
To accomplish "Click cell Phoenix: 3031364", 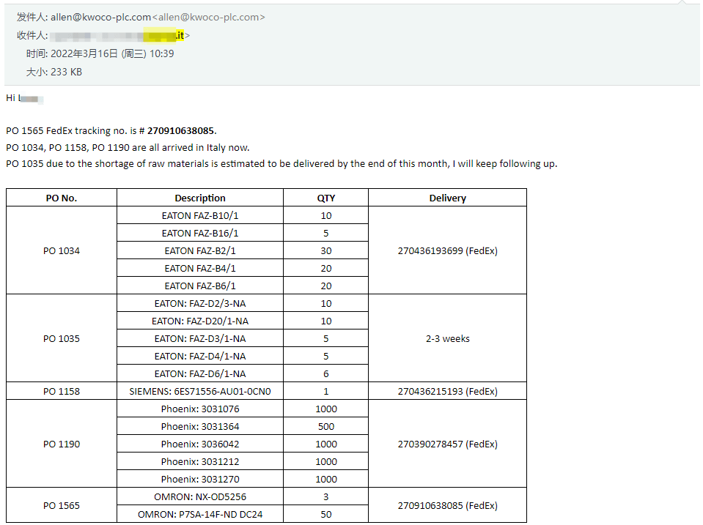I will [x=200, y=426].
